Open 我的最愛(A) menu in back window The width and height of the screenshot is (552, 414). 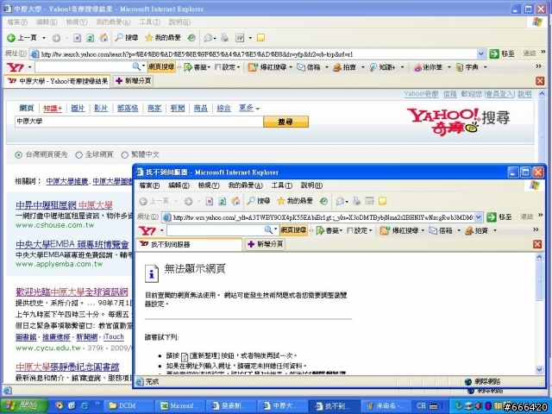pos(113,22)
